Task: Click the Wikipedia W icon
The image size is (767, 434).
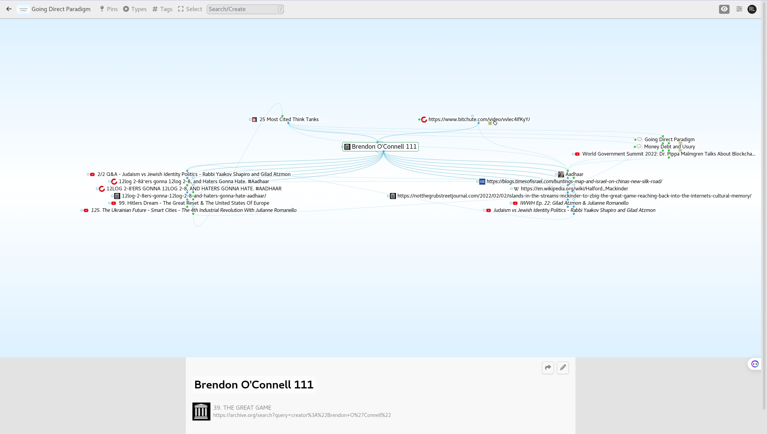Action: (x=516, y=189)
